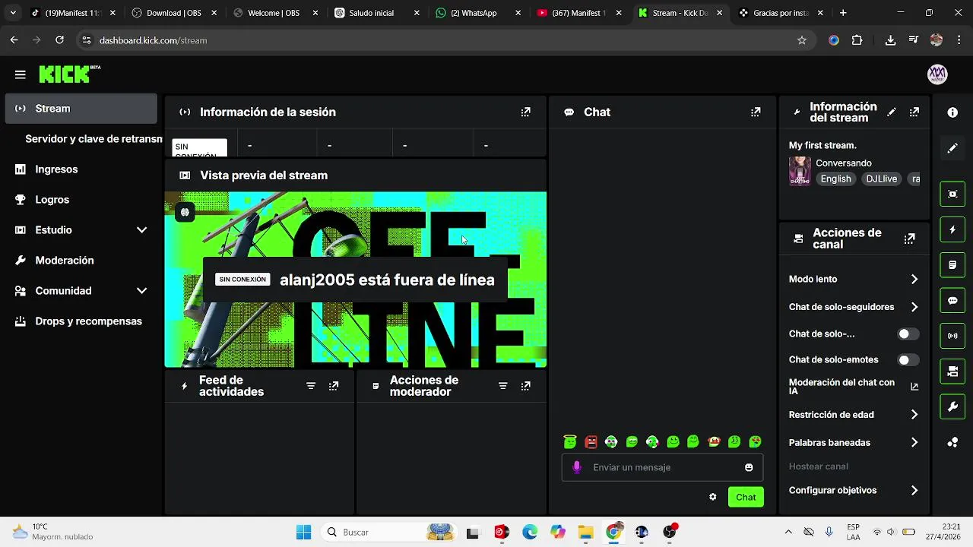The height and width of the screenshot is (547, 973).
Task: Open the user avatar menu on Kick
Action: (x=937, y=74)
